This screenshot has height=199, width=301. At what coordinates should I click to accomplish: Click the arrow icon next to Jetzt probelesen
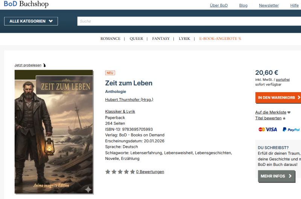tap(44, 65)
